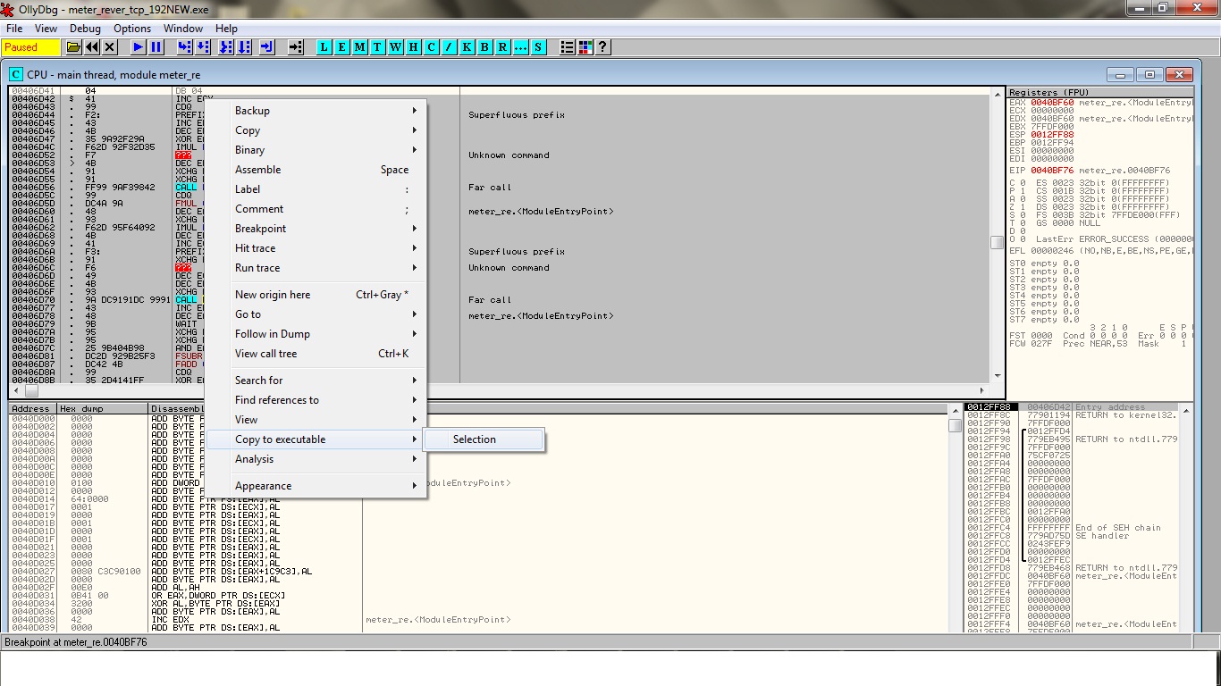Screen dimensions: 1221x686
Task: Open the Patches window via the / icon
Action: click(448, 47)
